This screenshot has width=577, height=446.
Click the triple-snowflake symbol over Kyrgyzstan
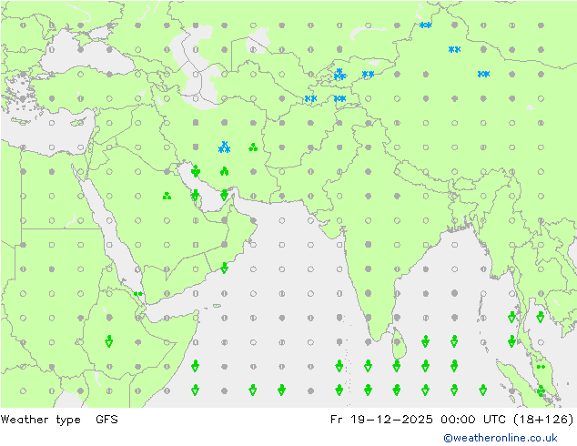tap(339, 74)
